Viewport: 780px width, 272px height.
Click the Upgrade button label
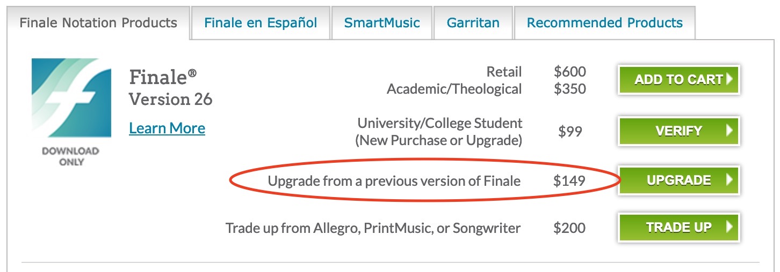pyautogui.click(x=678, y=180)
